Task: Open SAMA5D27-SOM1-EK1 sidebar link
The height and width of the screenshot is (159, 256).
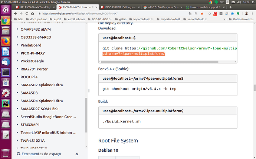Action: pyautogui.click(x=39, y=109)
